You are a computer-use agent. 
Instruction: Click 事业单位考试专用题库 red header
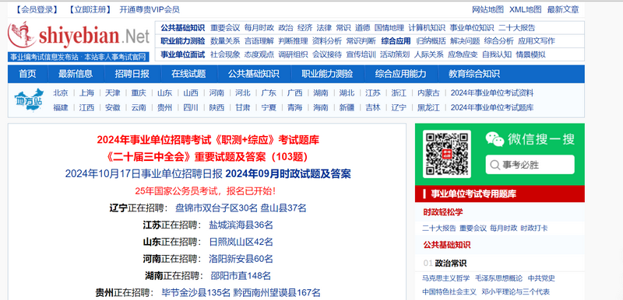click(499, 194)
